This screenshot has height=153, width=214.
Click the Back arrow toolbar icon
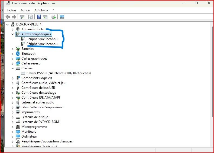(8, 17)
